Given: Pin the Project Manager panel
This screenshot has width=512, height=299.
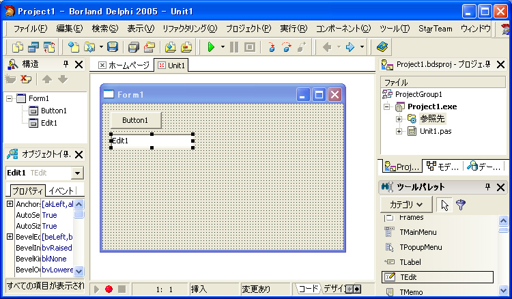Looking at the screenshot, I should click(x=488, y=64).
